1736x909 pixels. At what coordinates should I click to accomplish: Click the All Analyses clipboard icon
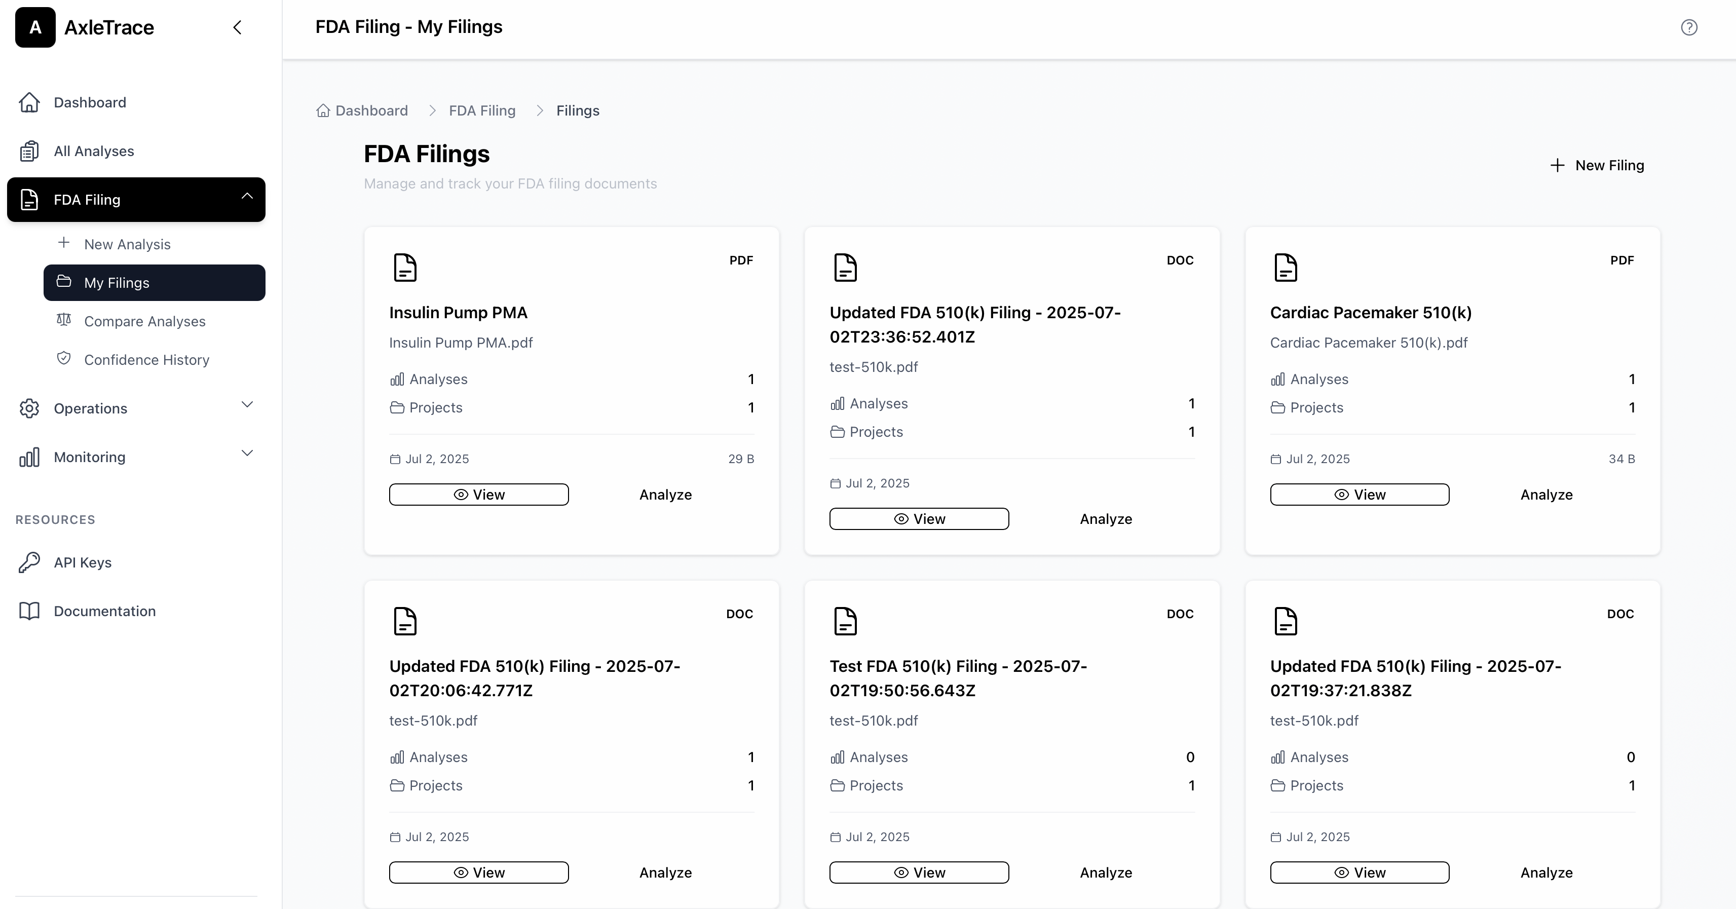tap(29, 151)
